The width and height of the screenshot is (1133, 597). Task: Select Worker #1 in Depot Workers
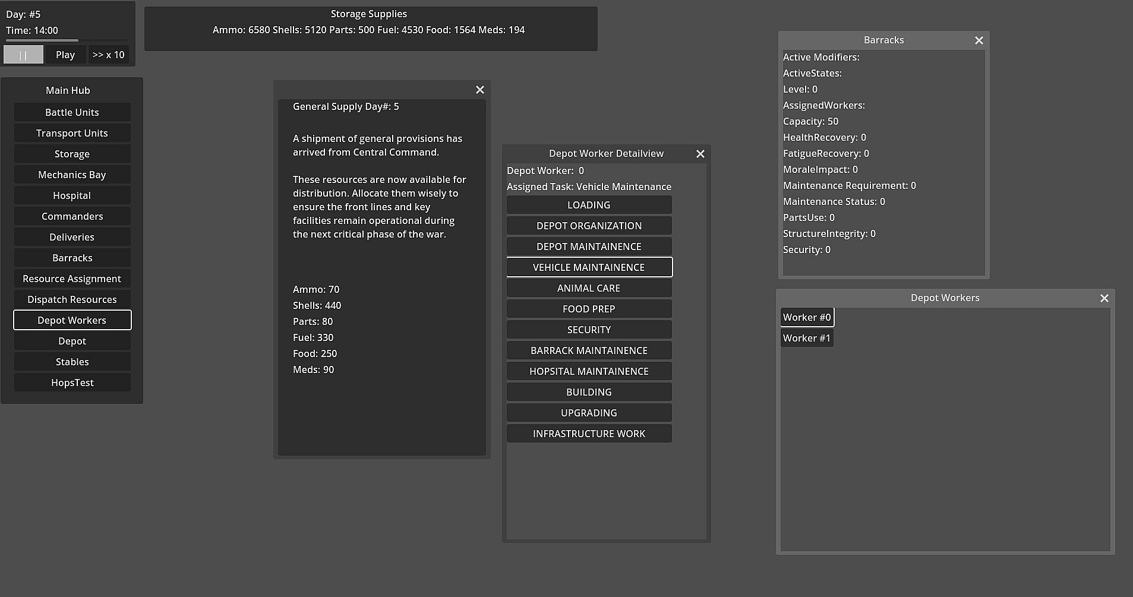(x=807, y=338)
